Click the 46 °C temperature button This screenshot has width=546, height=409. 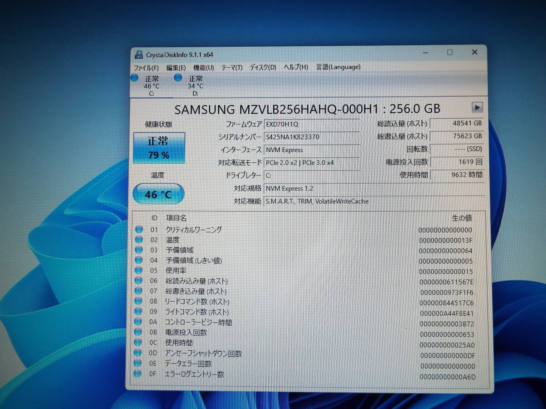(x=158, y=195)
